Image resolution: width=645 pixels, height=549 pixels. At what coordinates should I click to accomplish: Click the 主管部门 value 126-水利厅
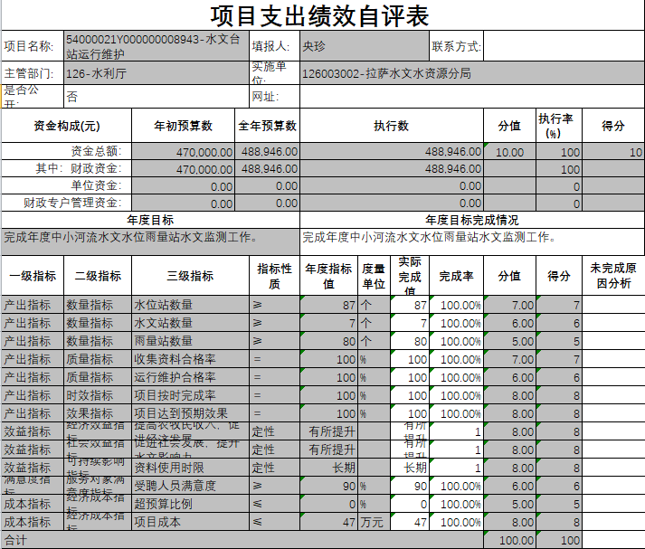click(157, 73)
